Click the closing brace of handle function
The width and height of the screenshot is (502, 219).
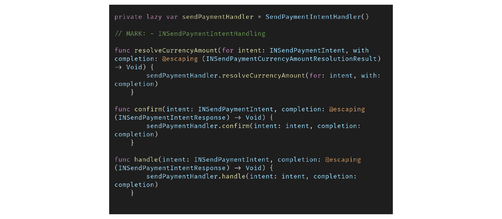(132, 193)
